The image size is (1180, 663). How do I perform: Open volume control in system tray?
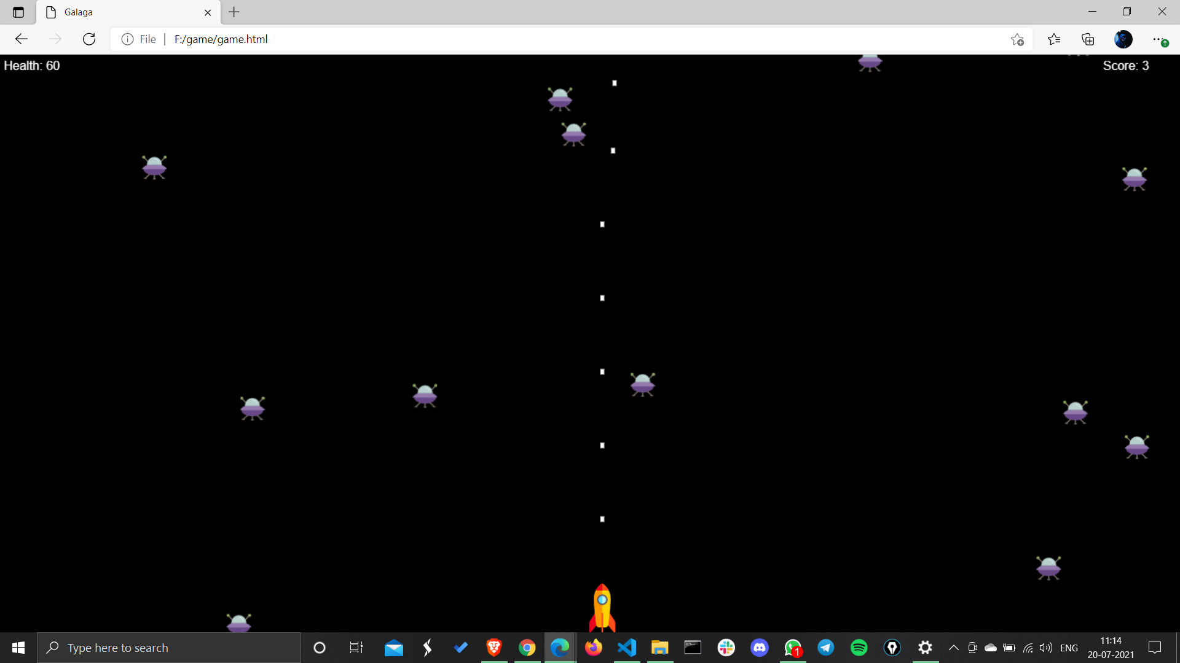[x=1045, y=648]
